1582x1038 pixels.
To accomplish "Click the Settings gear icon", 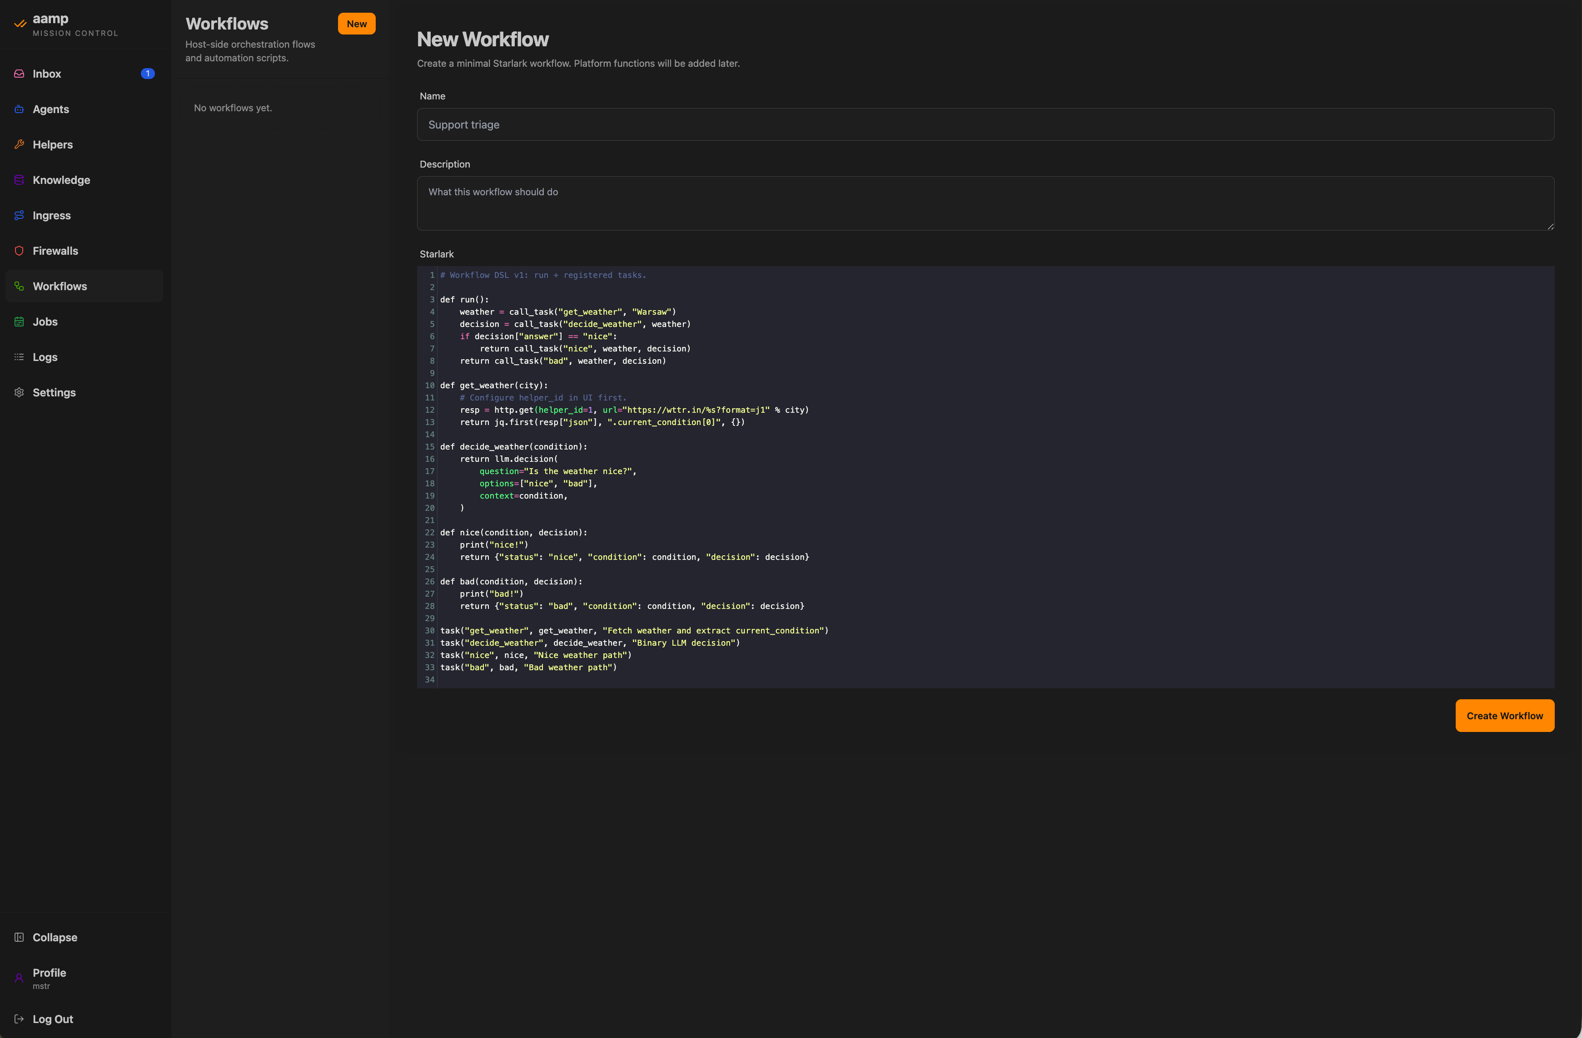I will pyautogui.click(x=19, y=392).
